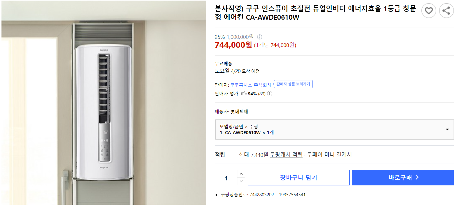Open the CA-AWDE0610W quantity option dropdown arrow
The image size is (458, 206).
[448, 129]
